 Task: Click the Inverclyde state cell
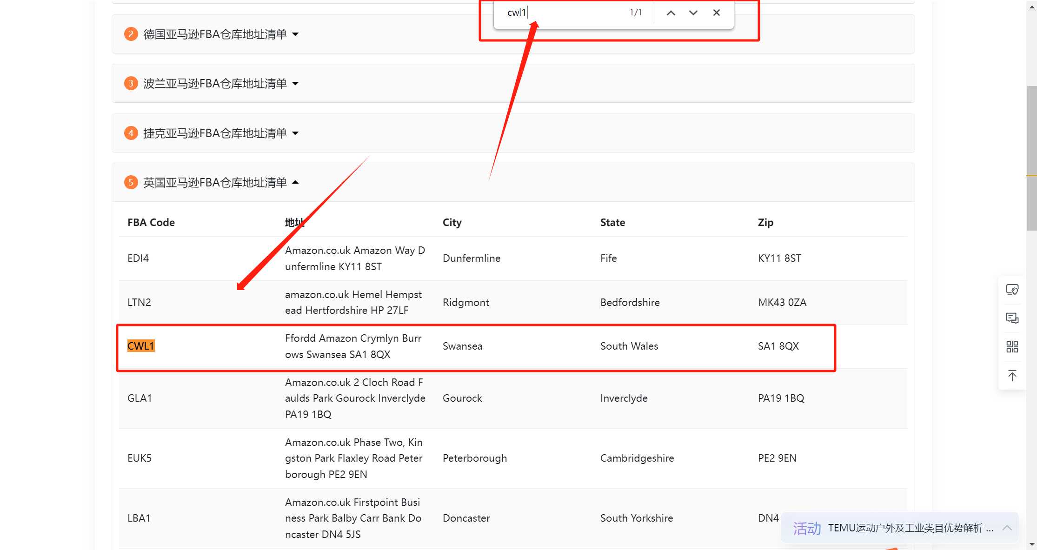[624, 398]
